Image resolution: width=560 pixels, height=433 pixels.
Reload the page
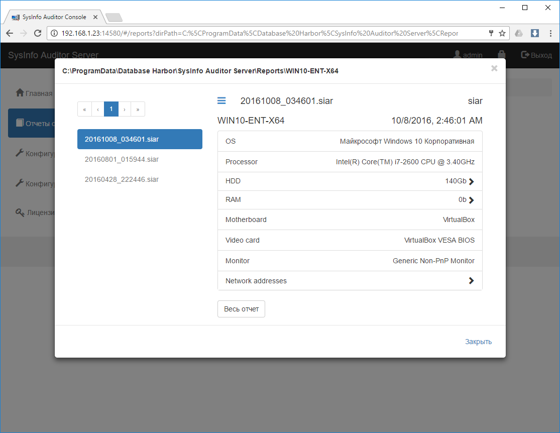(38, 33)
